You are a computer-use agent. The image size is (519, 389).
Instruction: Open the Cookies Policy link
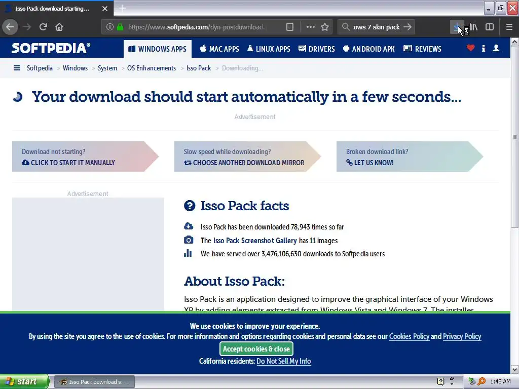(x=409, y=336)
